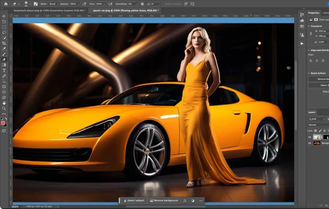329x209 pixels.
Task: Toggle lock transparent pixels in Layers
Action: point(315,131)
